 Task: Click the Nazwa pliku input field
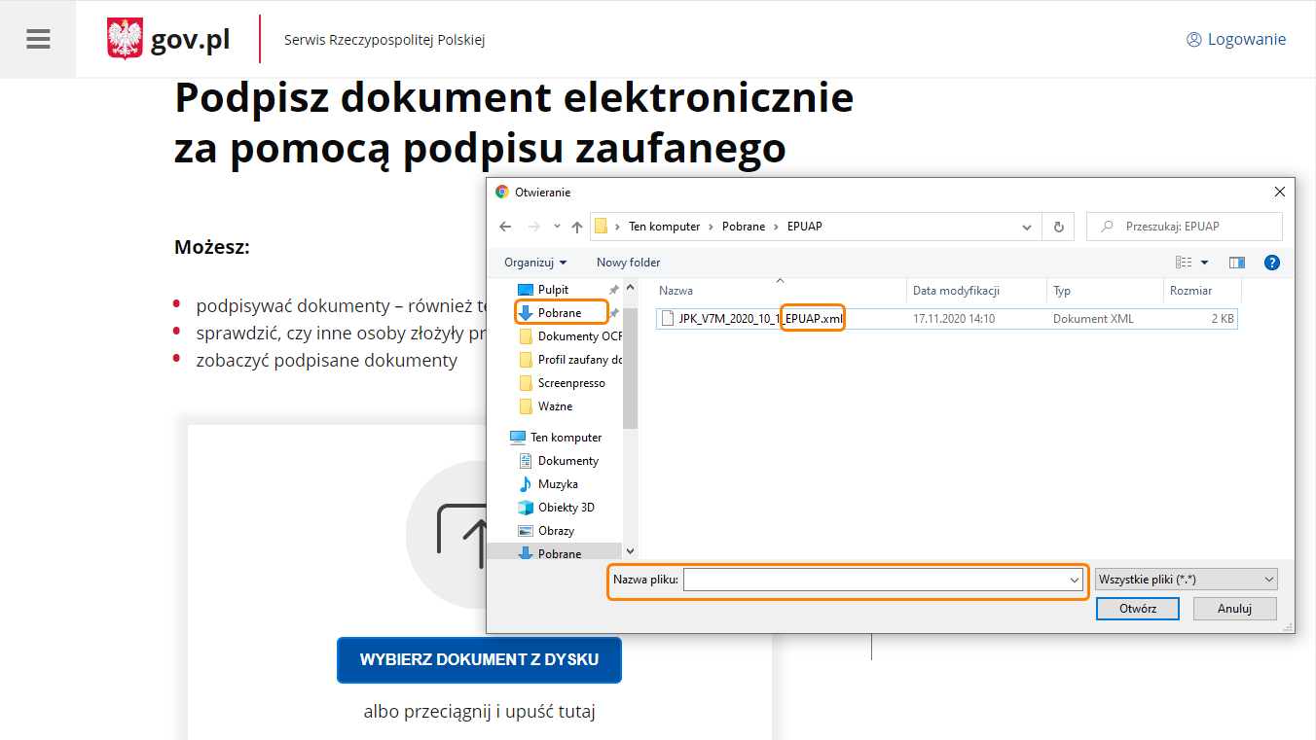pos(876,580)
